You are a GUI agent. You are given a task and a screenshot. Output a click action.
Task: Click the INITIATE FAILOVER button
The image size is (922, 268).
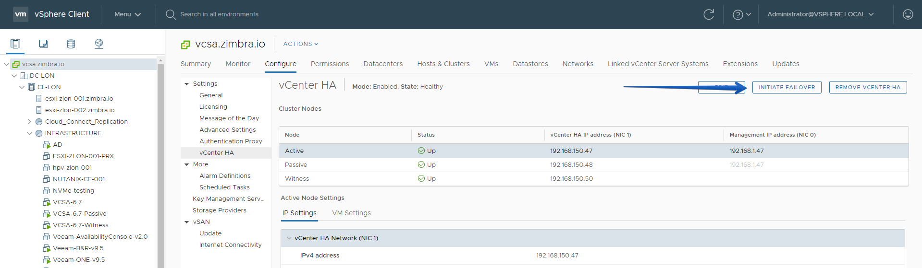(x=787, y=87)
